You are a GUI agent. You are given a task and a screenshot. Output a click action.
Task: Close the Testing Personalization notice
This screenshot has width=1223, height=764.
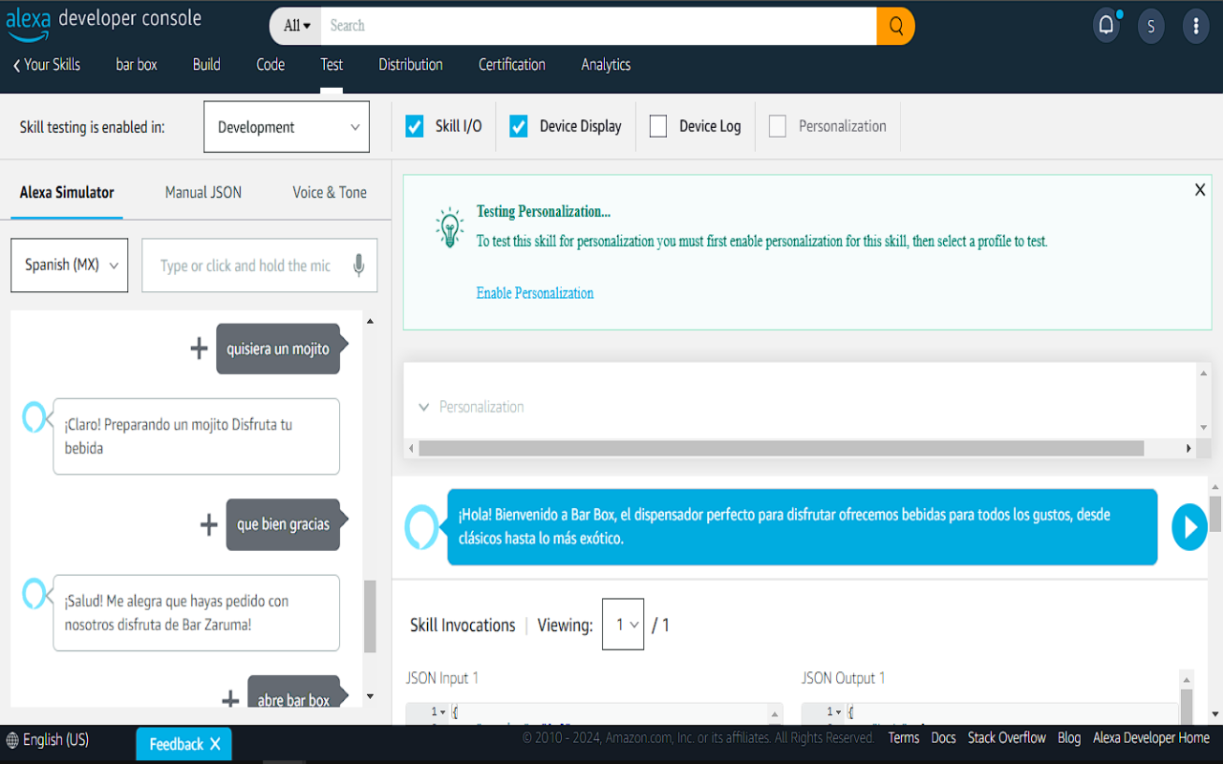click(x=1200, y=190)
